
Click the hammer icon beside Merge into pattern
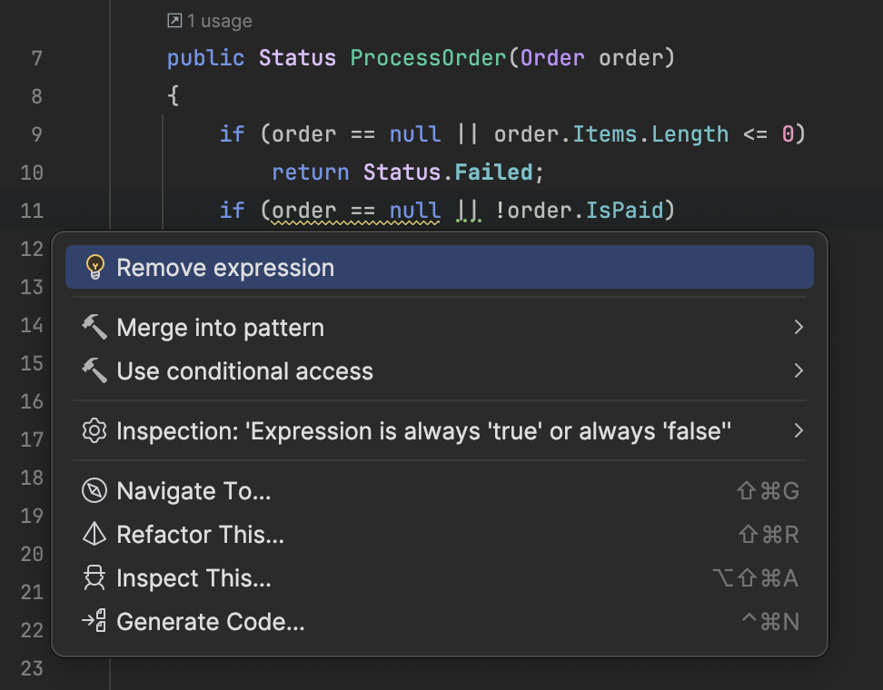[94, 327]
